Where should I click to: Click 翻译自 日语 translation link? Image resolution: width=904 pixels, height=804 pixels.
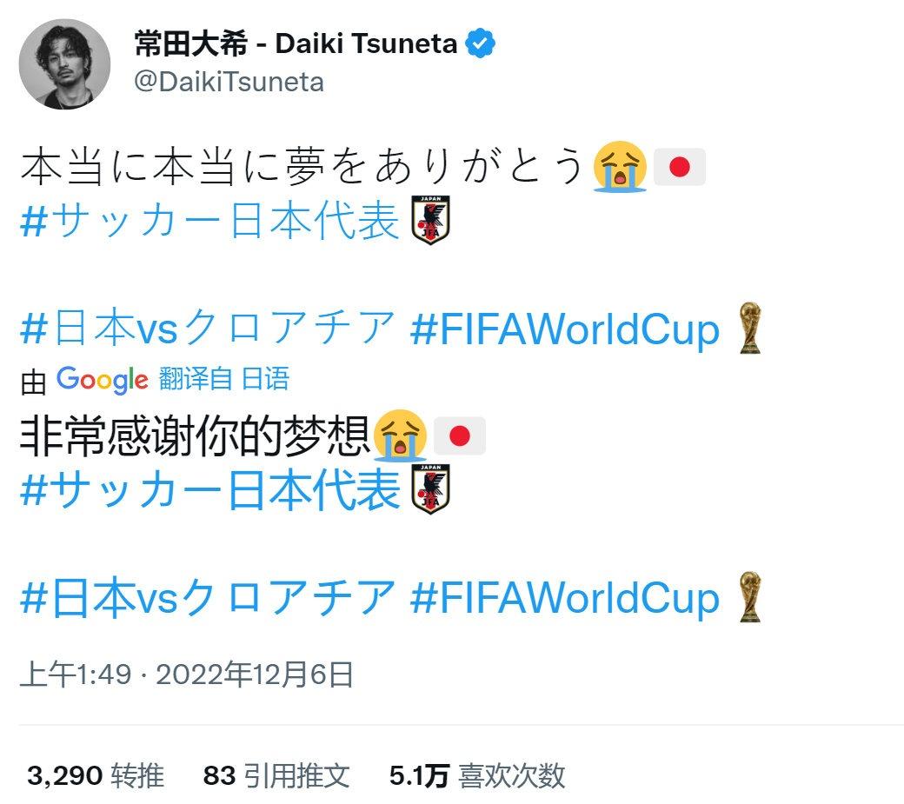point(223,379)
